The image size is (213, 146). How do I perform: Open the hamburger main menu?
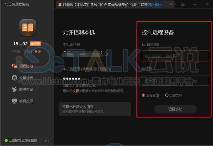pyautogui.click(x=183, y=4)
